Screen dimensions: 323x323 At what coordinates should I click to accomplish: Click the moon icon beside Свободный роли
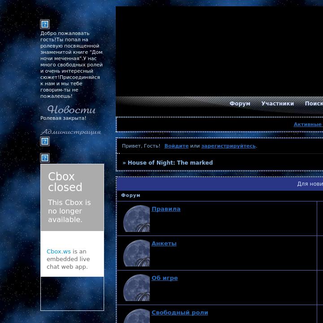coord(136,316)
